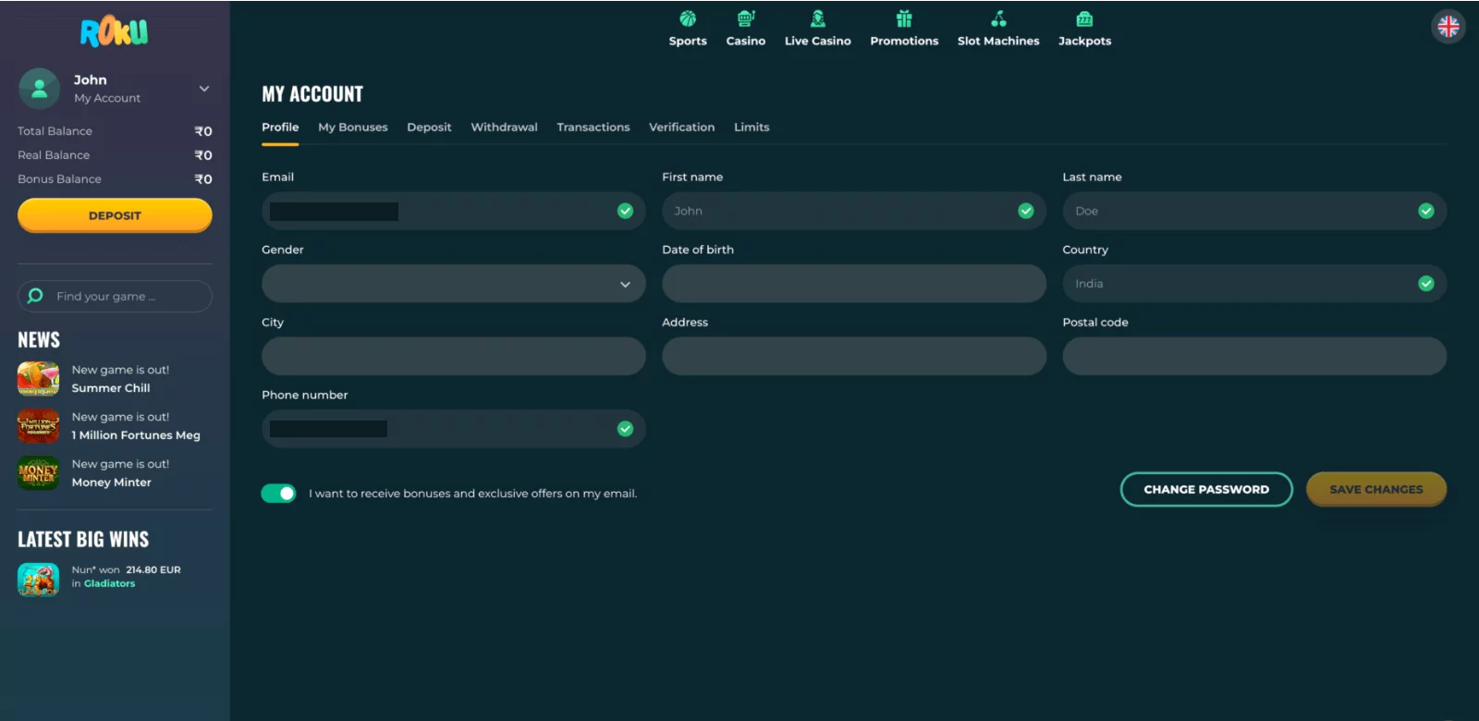Click the Email verified checkmark icon

coord(626,211)
